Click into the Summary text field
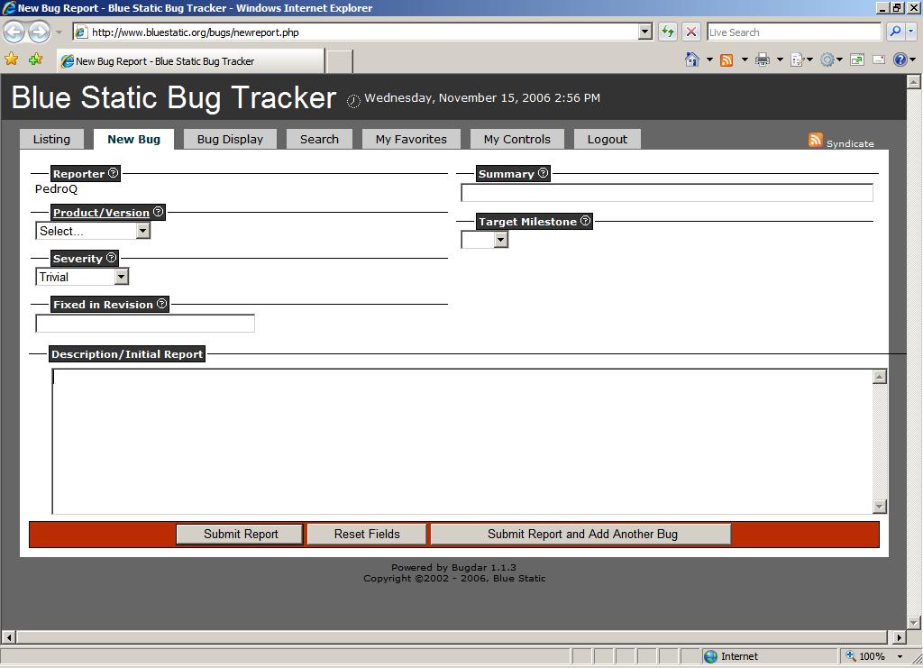Viewport: 923px width, 668px height. (x=667, y=192)
